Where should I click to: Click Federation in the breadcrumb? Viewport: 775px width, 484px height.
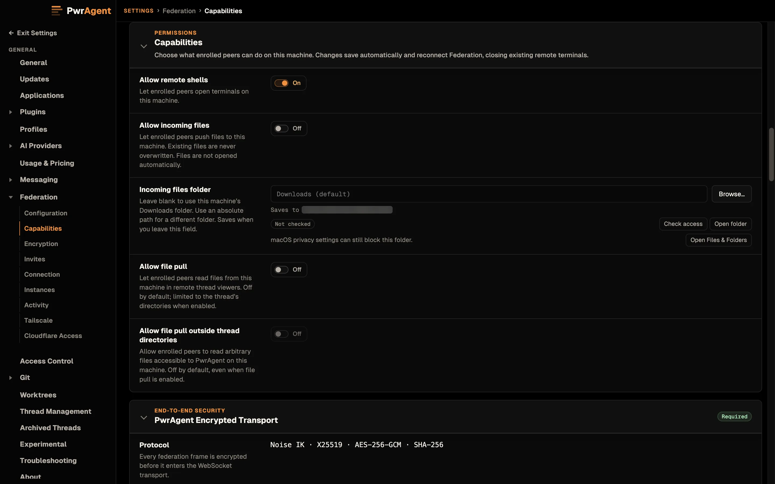pos(179,11)
